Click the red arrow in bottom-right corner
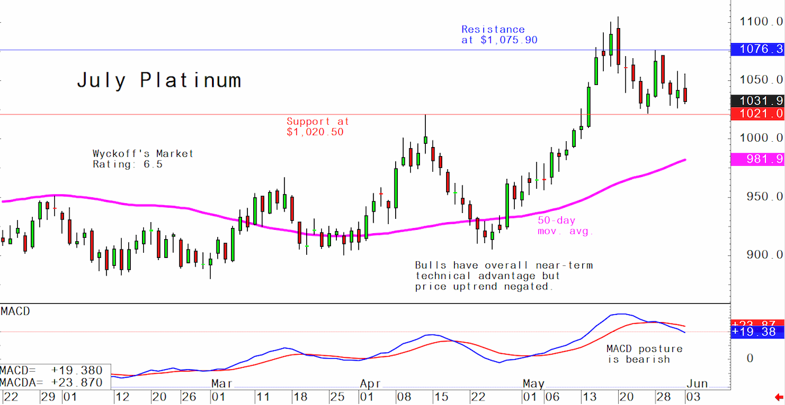This screenshot has width=785, height=405. click(777, 397)
